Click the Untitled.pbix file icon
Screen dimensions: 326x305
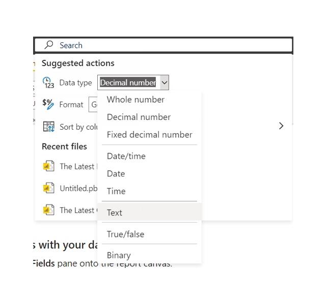pyautogui.click(x=49, y=188)
